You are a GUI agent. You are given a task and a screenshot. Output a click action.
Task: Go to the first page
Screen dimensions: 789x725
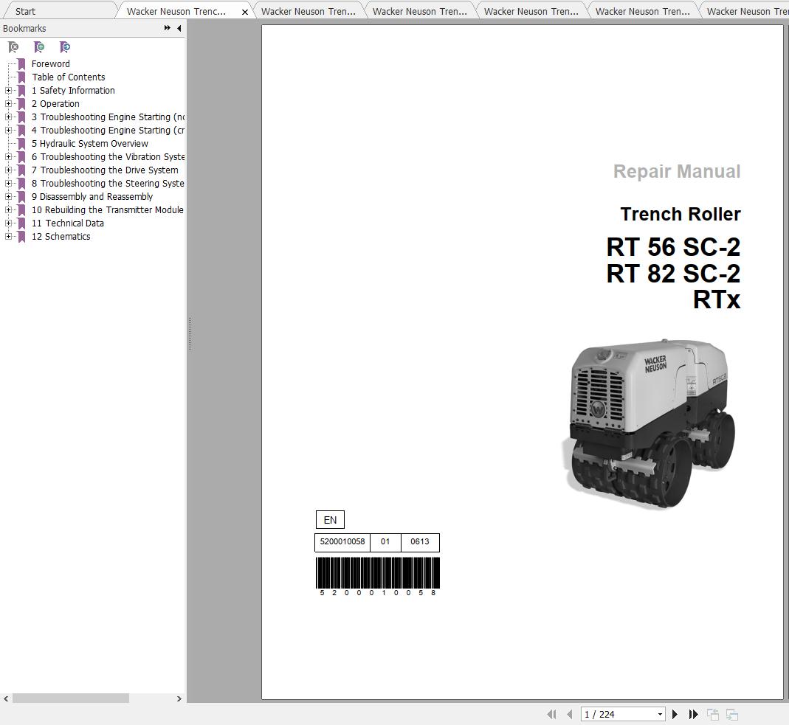coord(551,714)
